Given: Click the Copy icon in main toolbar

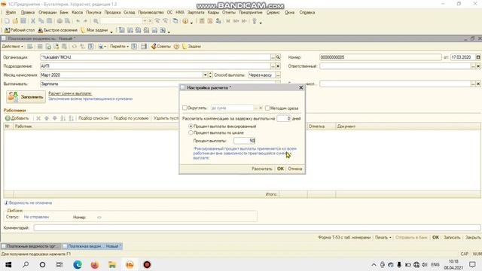Looking at the screenshot, I should (41, 21).
